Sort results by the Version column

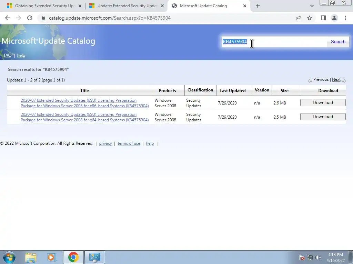point(262,90)
